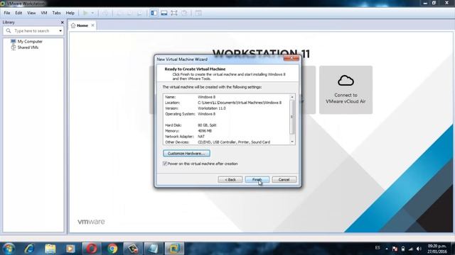This screenshot has height=255, width=455.
Task: Click the Unity mode toolbar icon
Action: tap(184, 13)
